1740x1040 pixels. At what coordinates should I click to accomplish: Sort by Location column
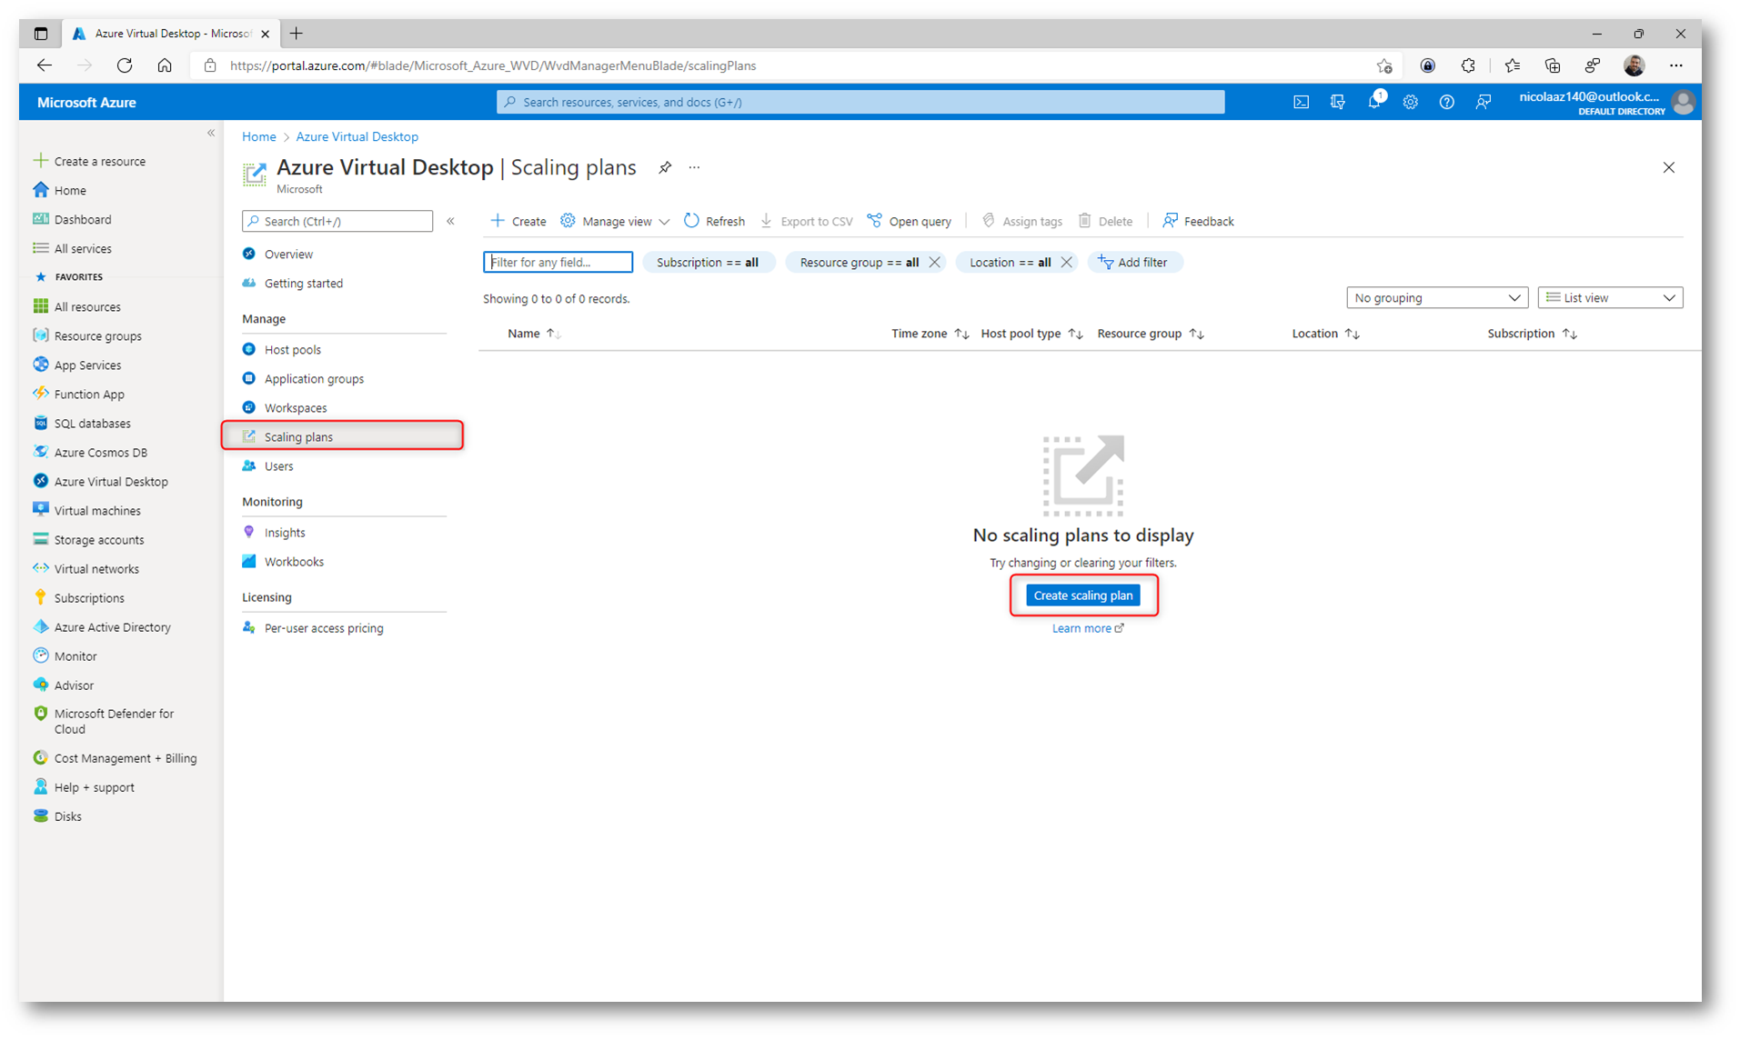[1325, 334]
